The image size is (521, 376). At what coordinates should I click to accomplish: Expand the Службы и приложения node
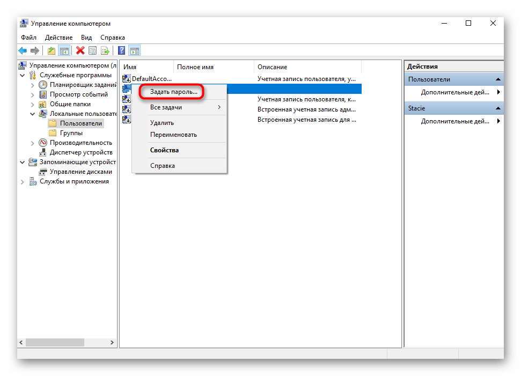click(23, 181)
